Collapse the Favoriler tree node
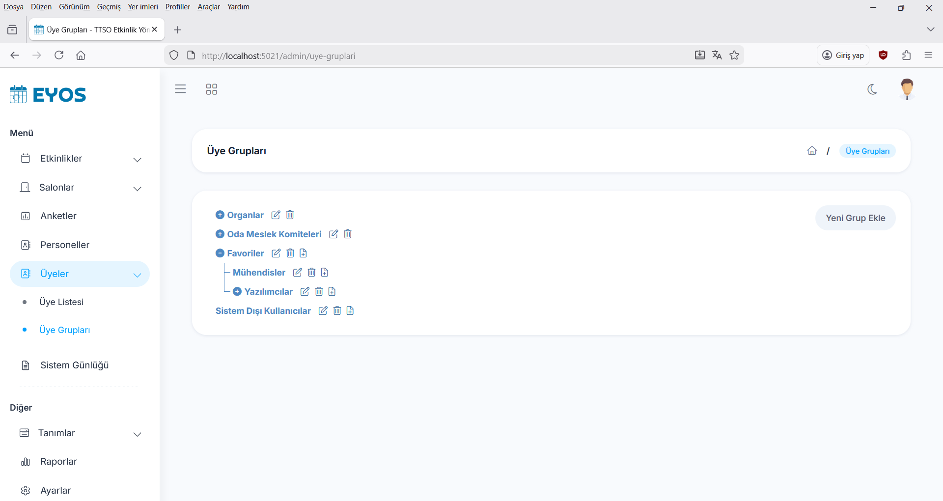This screenshot has height=501, width=943. 220,253
